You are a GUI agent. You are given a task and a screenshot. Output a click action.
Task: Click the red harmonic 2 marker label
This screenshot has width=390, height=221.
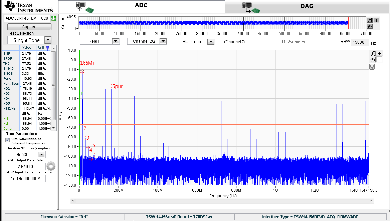85,128
